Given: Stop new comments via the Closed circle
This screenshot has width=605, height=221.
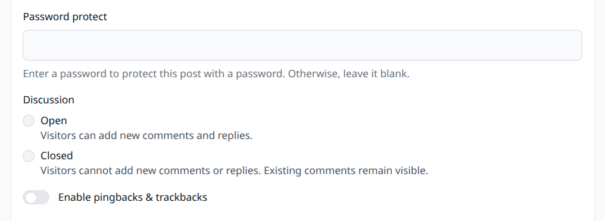Looking at the screenshot, I should (29, 156).
